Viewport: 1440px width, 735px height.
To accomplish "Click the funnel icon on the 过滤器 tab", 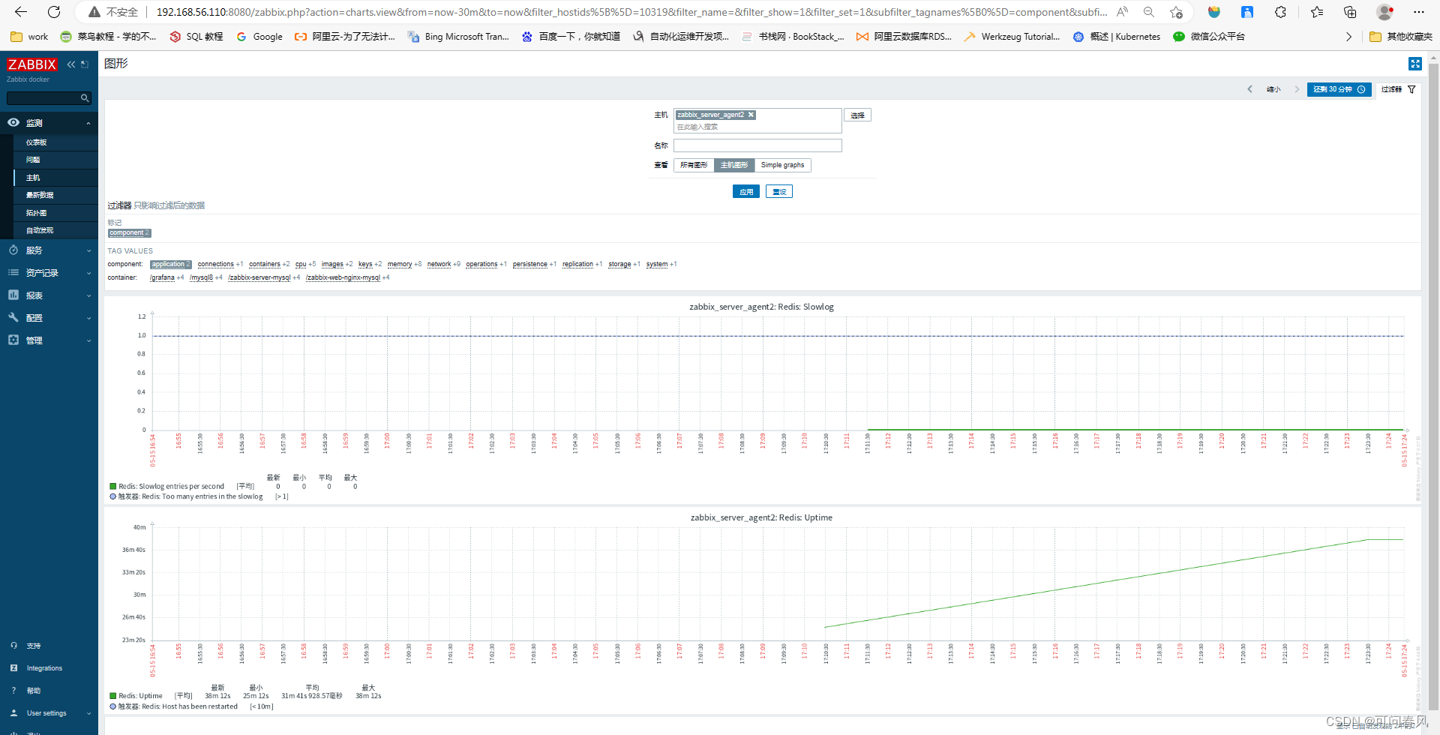I will click(x=1411, y=89).
